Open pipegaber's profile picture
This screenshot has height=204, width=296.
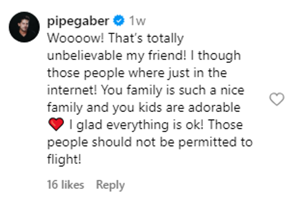click(24, 27)
